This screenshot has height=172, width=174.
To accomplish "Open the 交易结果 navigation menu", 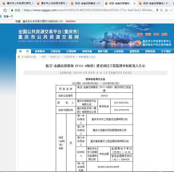I will 71,51.
